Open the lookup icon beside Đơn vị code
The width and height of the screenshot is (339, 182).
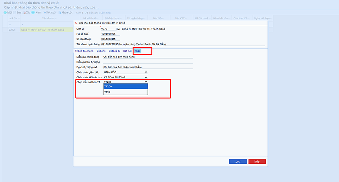[118, 29]
